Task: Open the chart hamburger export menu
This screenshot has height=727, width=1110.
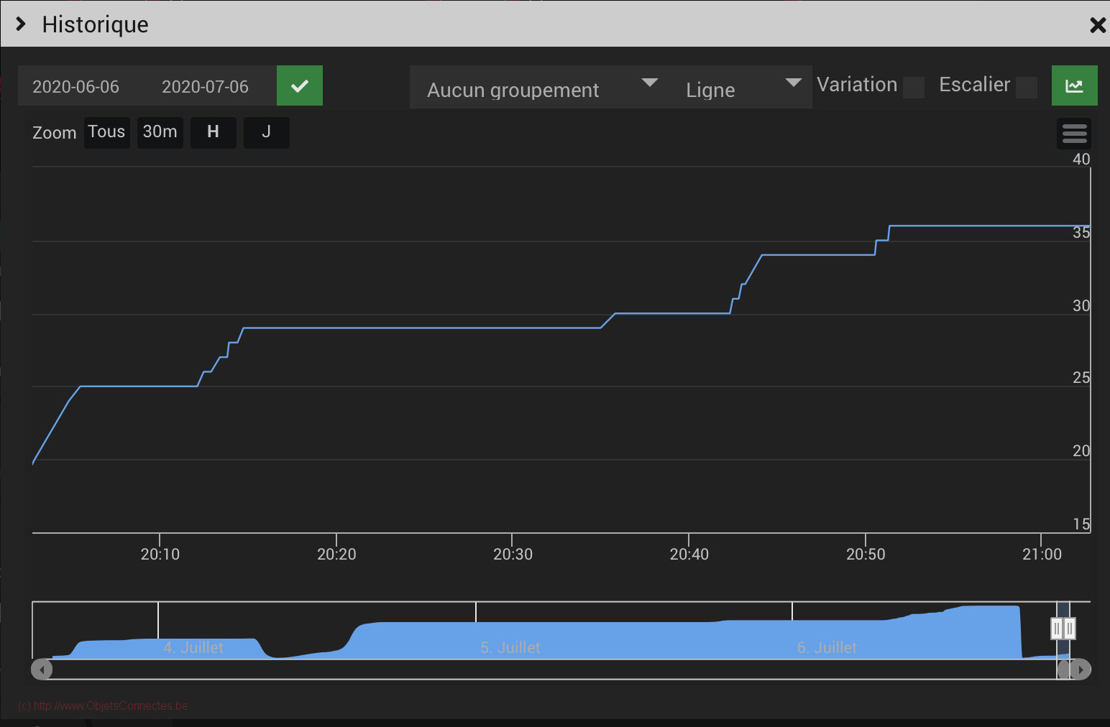Action: point(1074,134)
